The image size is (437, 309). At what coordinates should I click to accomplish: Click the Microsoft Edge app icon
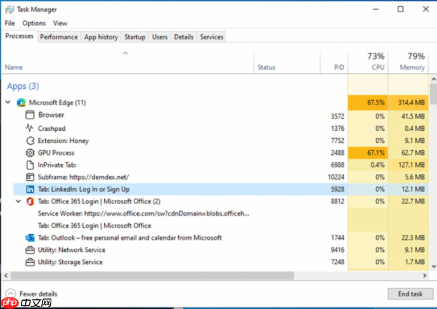(21, 103)
